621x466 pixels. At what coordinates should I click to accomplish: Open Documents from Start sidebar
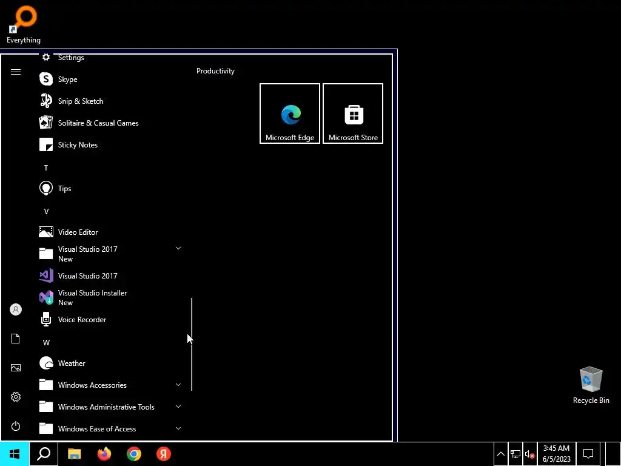click(x=15, y=339)
